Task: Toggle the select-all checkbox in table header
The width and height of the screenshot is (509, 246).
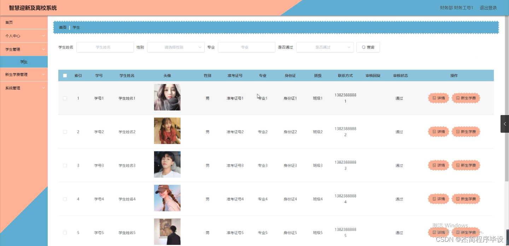Action: click(65, 75)
